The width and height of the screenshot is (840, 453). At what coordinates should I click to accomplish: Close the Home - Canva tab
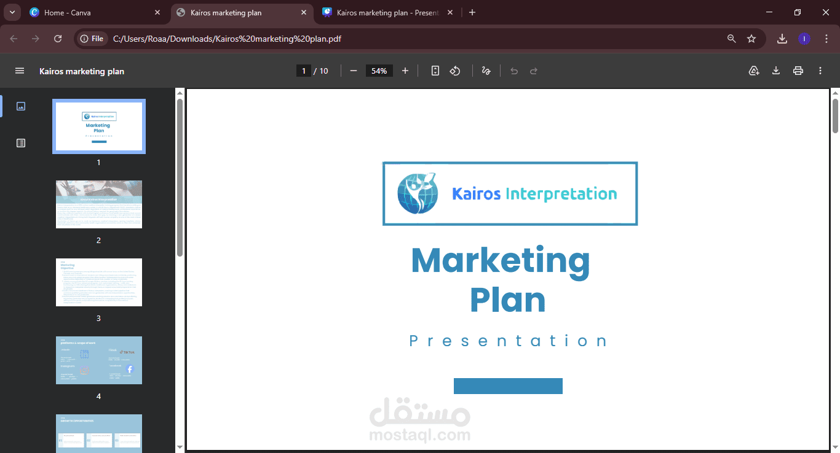coord(157,12)
